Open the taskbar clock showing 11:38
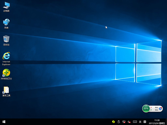Image resolution: width=167 pixels, height=125 pixels. (x=157, y=122)
